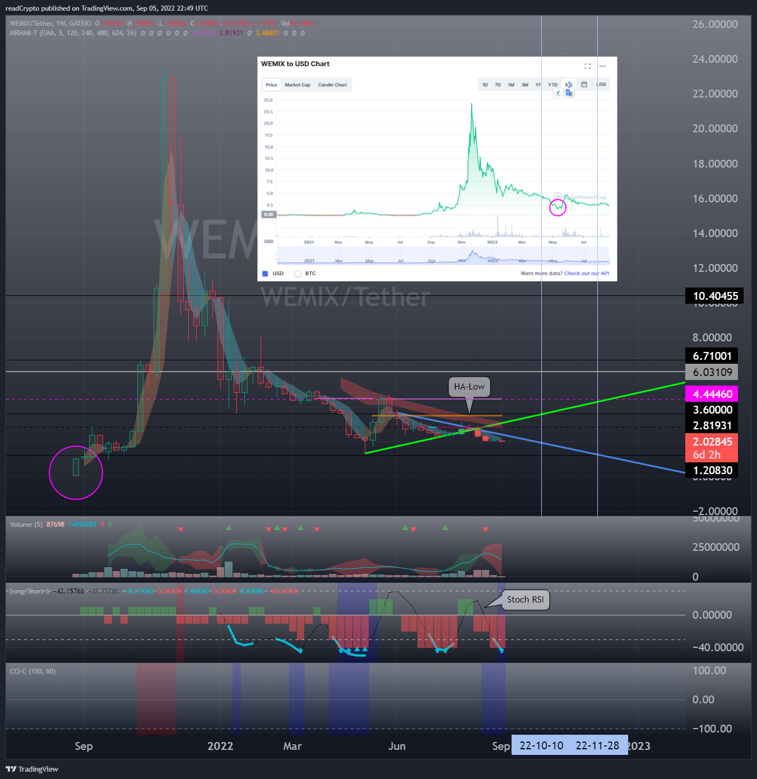Enable the BTC checkbox
The height and width of the screenshot is (779, 757).
298,273
